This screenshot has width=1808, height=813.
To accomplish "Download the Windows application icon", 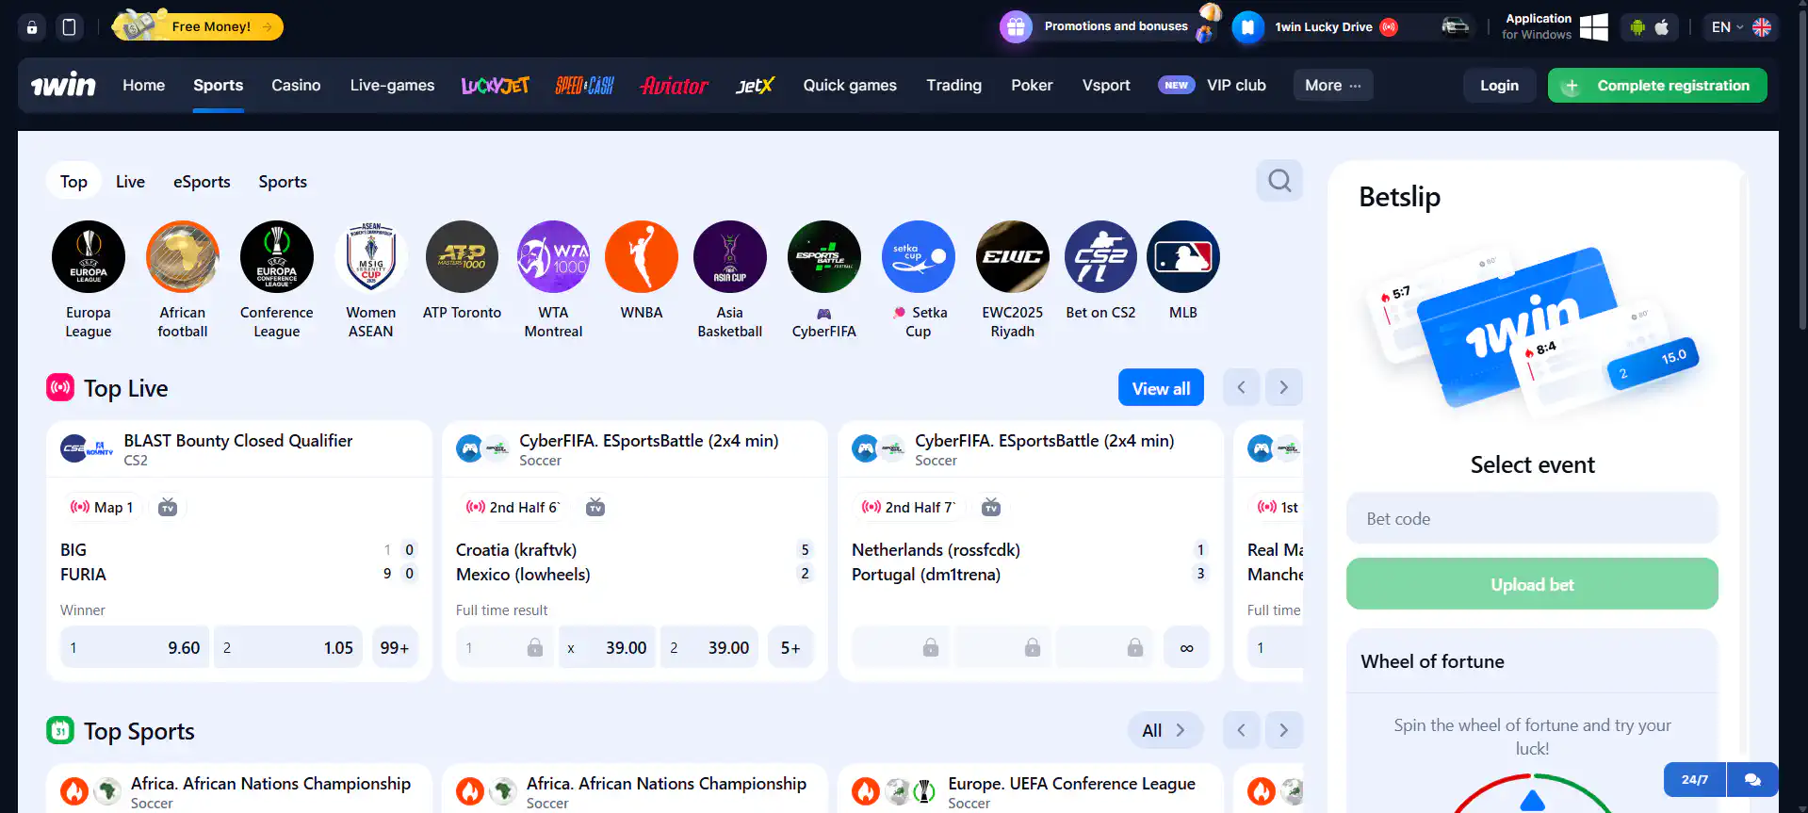I will (1594, 27).
